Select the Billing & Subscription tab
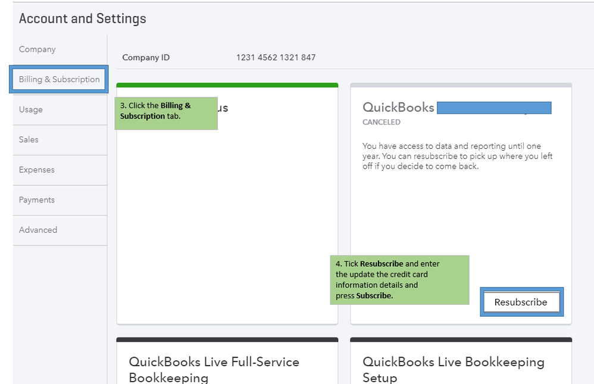The height and width of the screenshot is (384, 594). coord(59,79)
